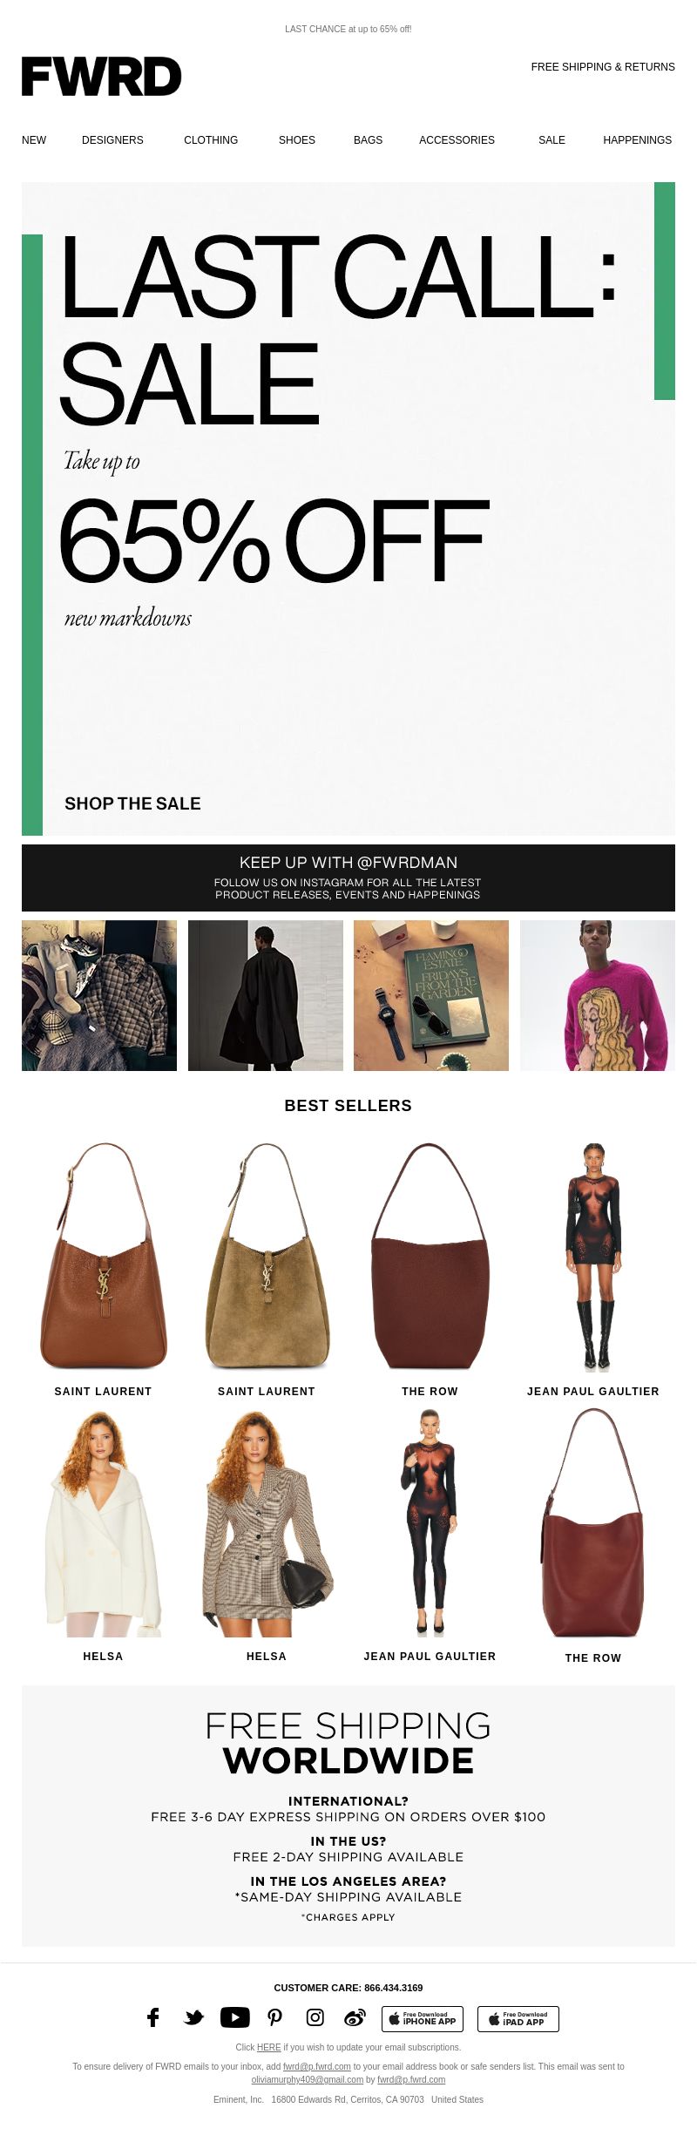Click Shop The Sale link
The width and height of the screenshot is (697, 2142).
(132, 803)
